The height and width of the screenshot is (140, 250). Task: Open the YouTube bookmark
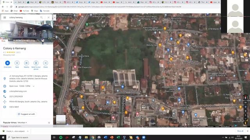pos(24,11)
